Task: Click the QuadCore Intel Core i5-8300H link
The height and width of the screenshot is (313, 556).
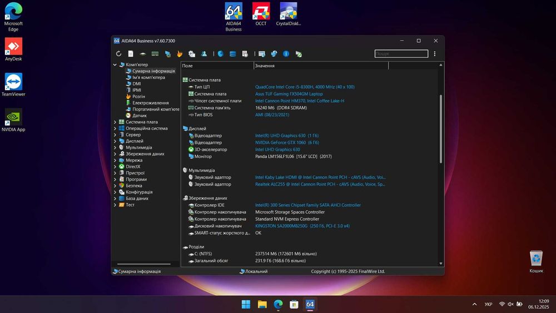Action: tap(305, 87)
